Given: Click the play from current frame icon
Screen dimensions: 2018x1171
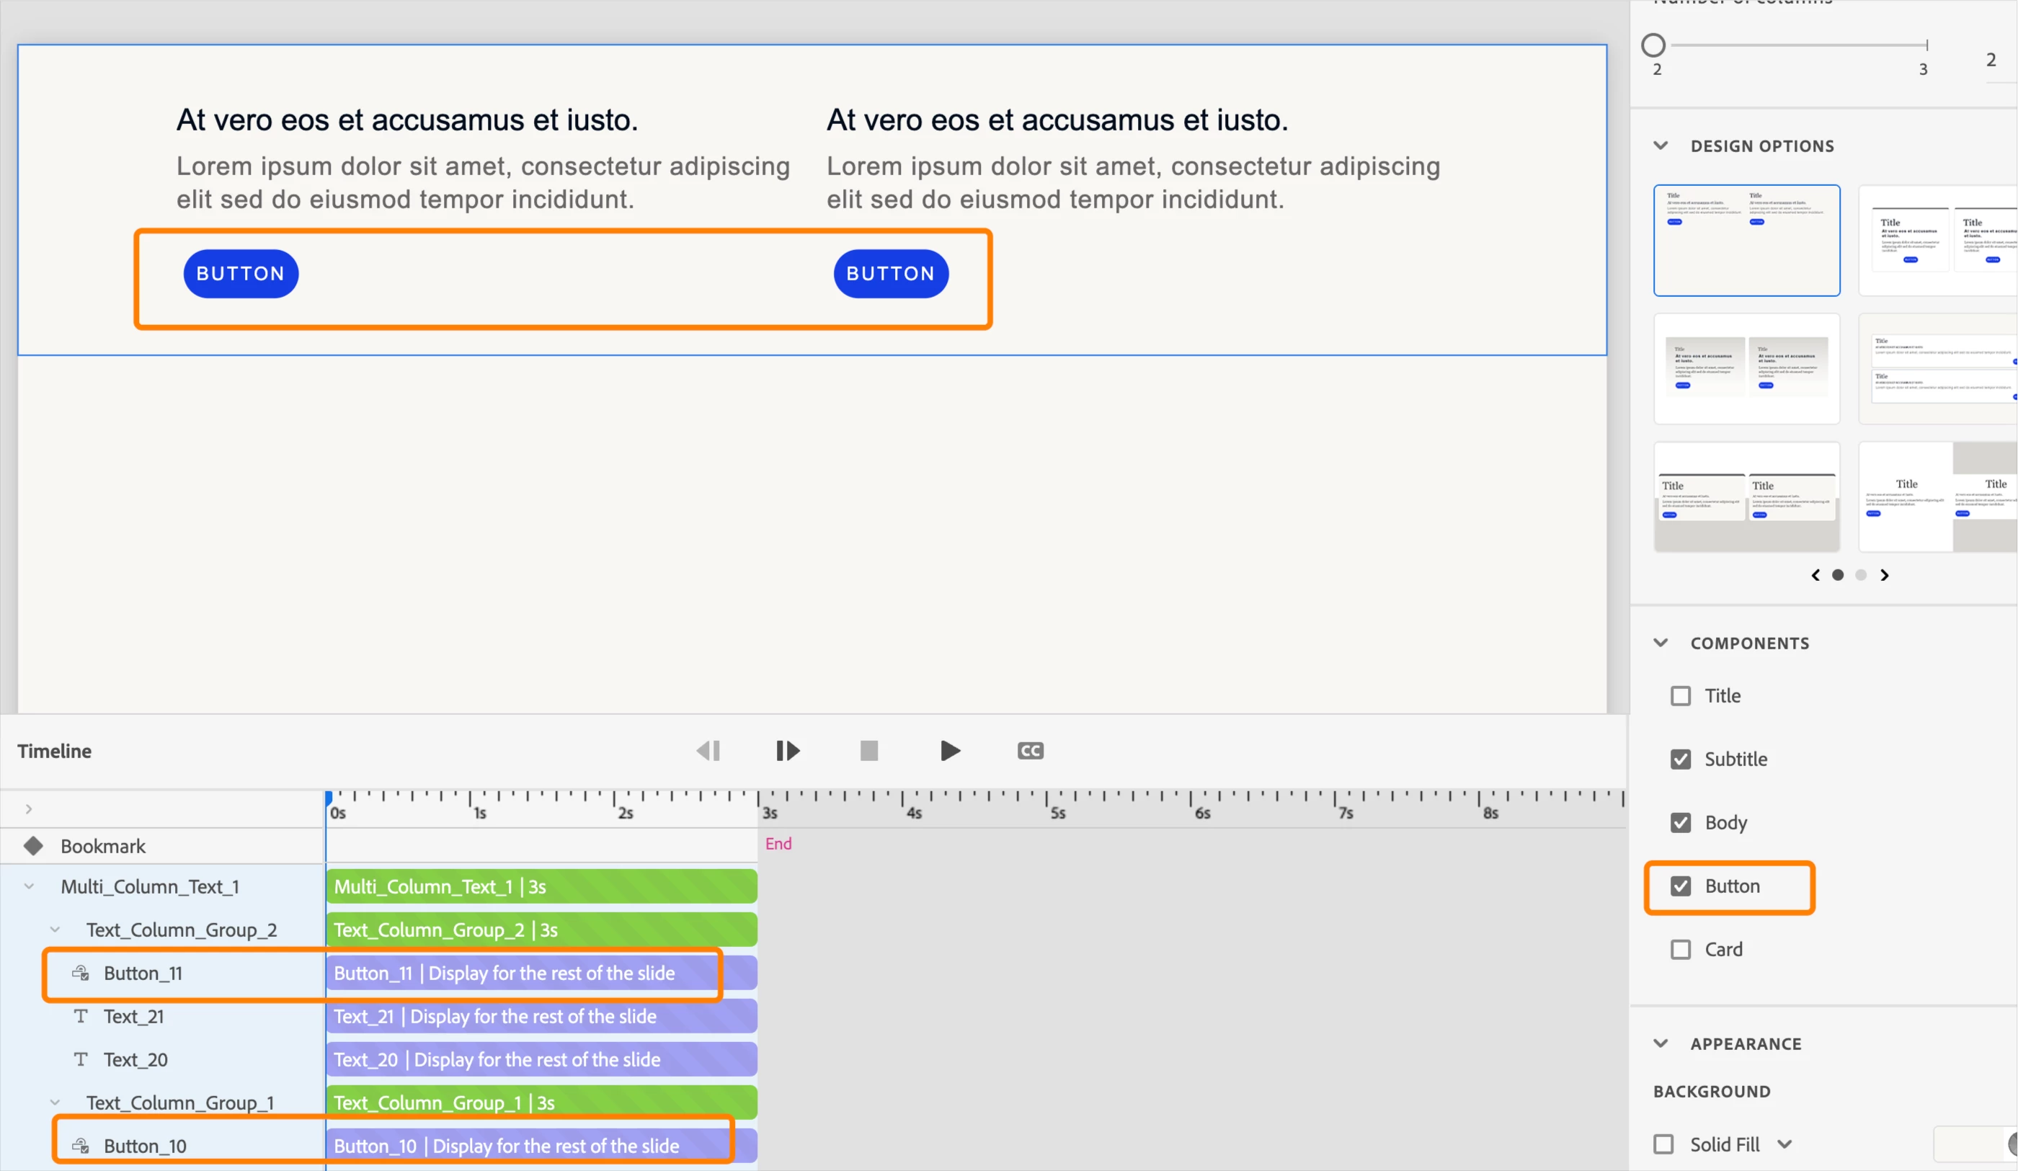Looking at the screenshot, I should (787, 750).
